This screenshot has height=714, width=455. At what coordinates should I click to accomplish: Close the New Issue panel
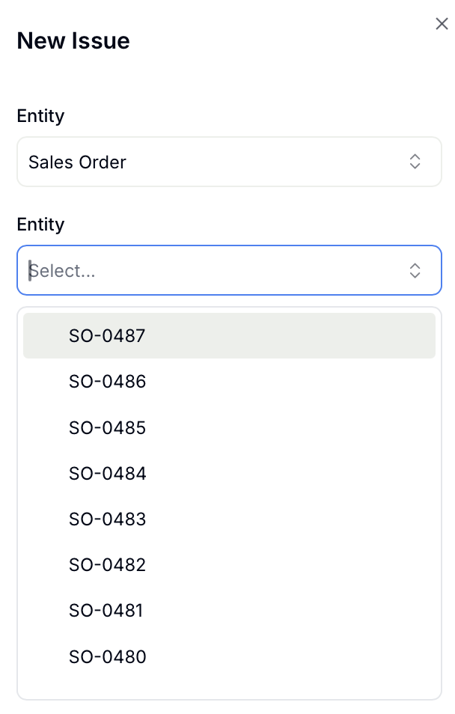(442, 24)
